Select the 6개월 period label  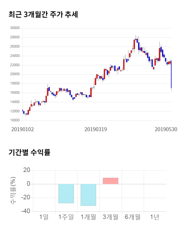click(x=132, y=217)
